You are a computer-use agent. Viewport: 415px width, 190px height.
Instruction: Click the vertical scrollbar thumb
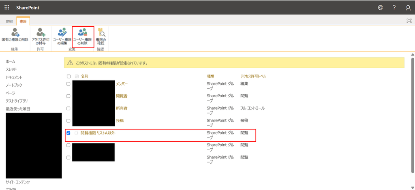412,115
